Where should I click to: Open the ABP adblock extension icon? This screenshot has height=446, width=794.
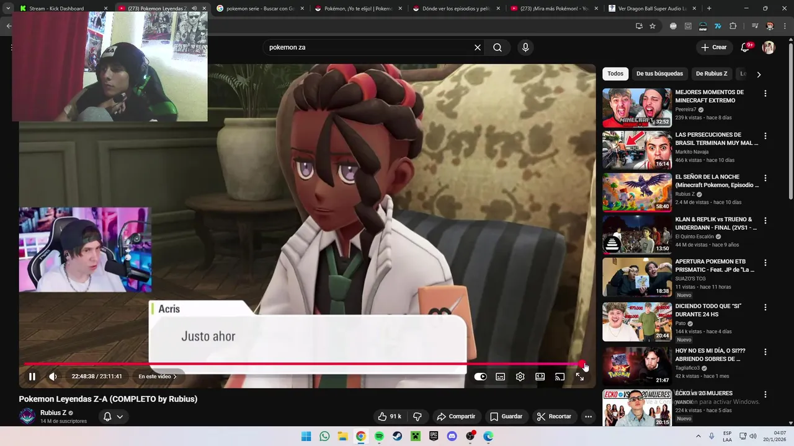tap(673, 26)
